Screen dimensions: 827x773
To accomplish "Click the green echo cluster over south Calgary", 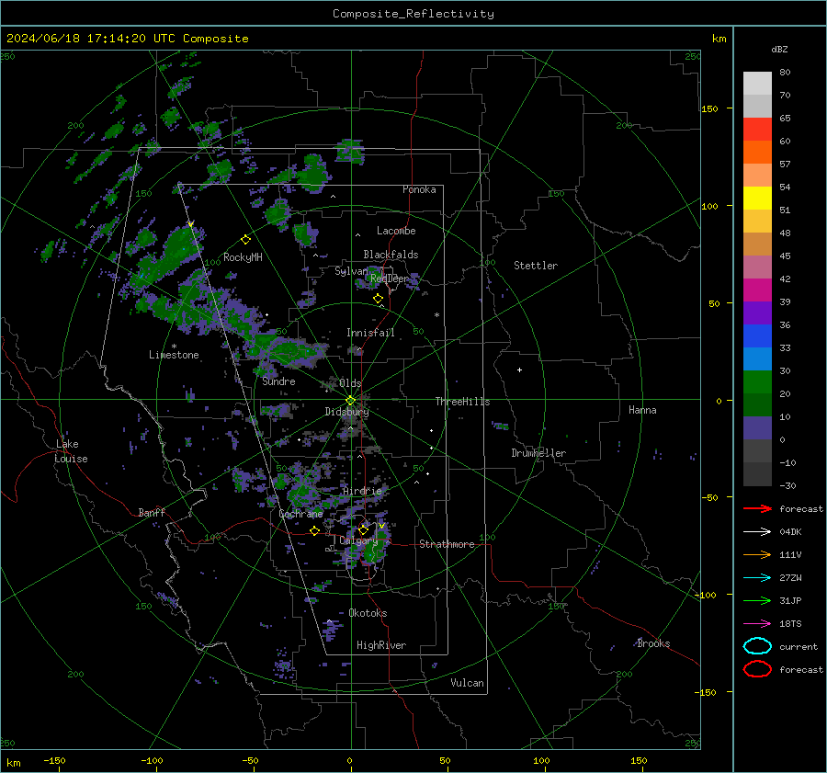I will click(373, 551).
